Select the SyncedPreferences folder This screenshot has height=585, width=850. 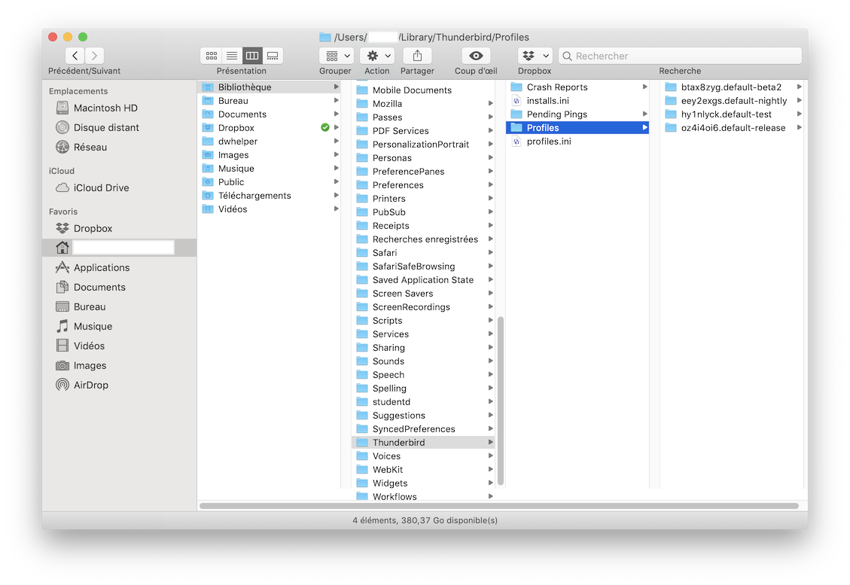click(424, 429)
